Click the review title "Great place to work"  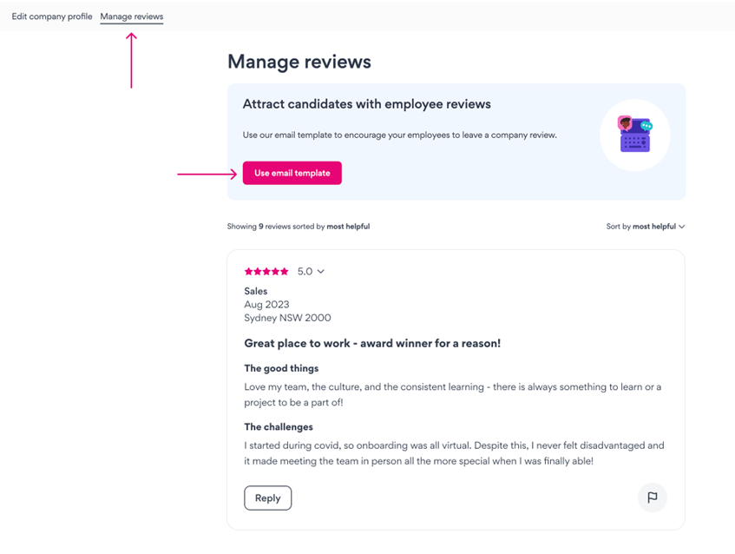click(x=372, y=343)
